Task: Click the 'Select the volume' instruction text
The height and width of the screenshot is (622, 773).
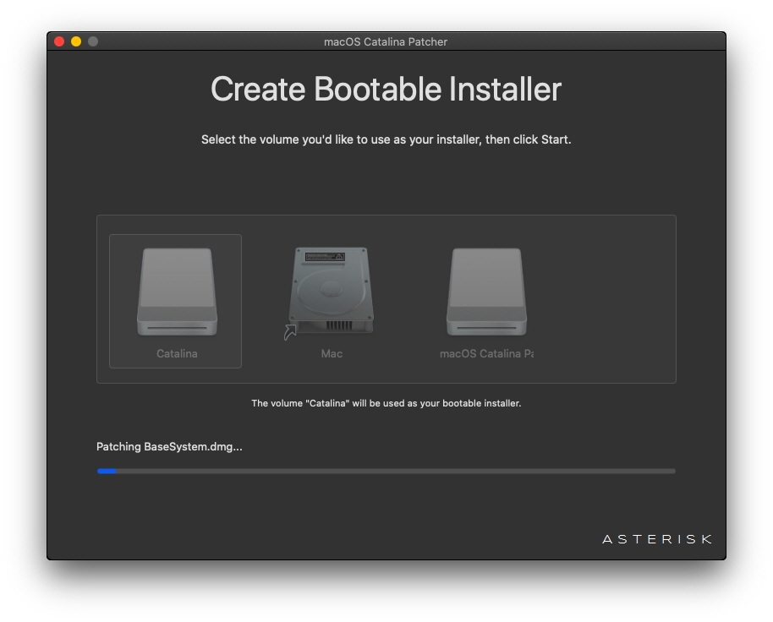Action: pyautogui.click(x=386, y=139)
